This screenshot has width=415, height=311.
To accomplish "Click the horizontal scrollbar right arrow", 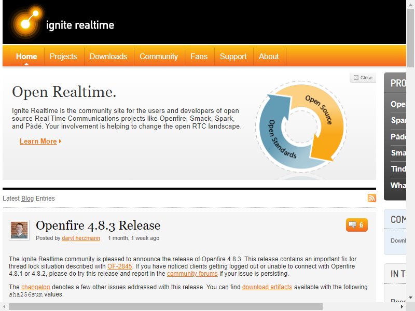I will coord(402,307).
